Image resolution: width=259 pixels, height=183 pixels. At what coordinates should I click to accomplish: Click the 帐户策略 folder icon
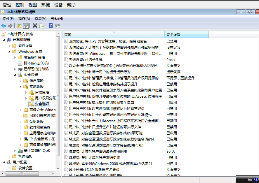[x=26, y=81]
